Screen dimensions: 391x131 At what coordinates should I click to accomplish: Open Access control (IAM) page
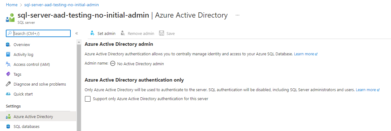click(x=32, y=65)
